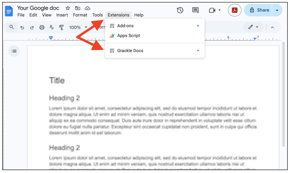
Task: Open the search document tool
Action: coord(11,27)
